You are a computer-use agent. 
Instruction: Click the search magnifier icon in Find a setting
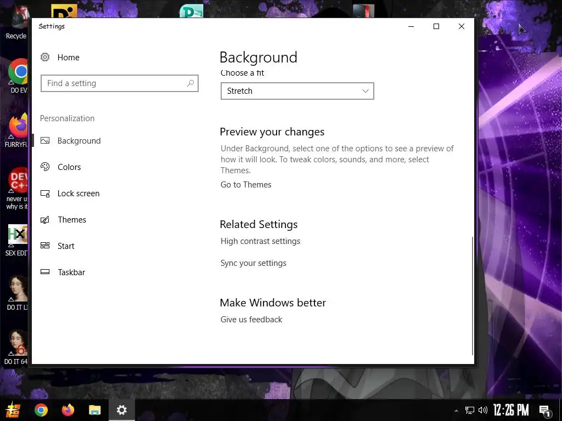[x=190, y=83]
